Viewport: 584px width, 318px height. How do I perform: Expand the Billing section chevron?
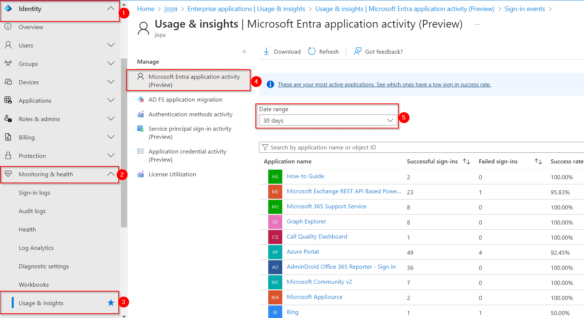(111, 137)
